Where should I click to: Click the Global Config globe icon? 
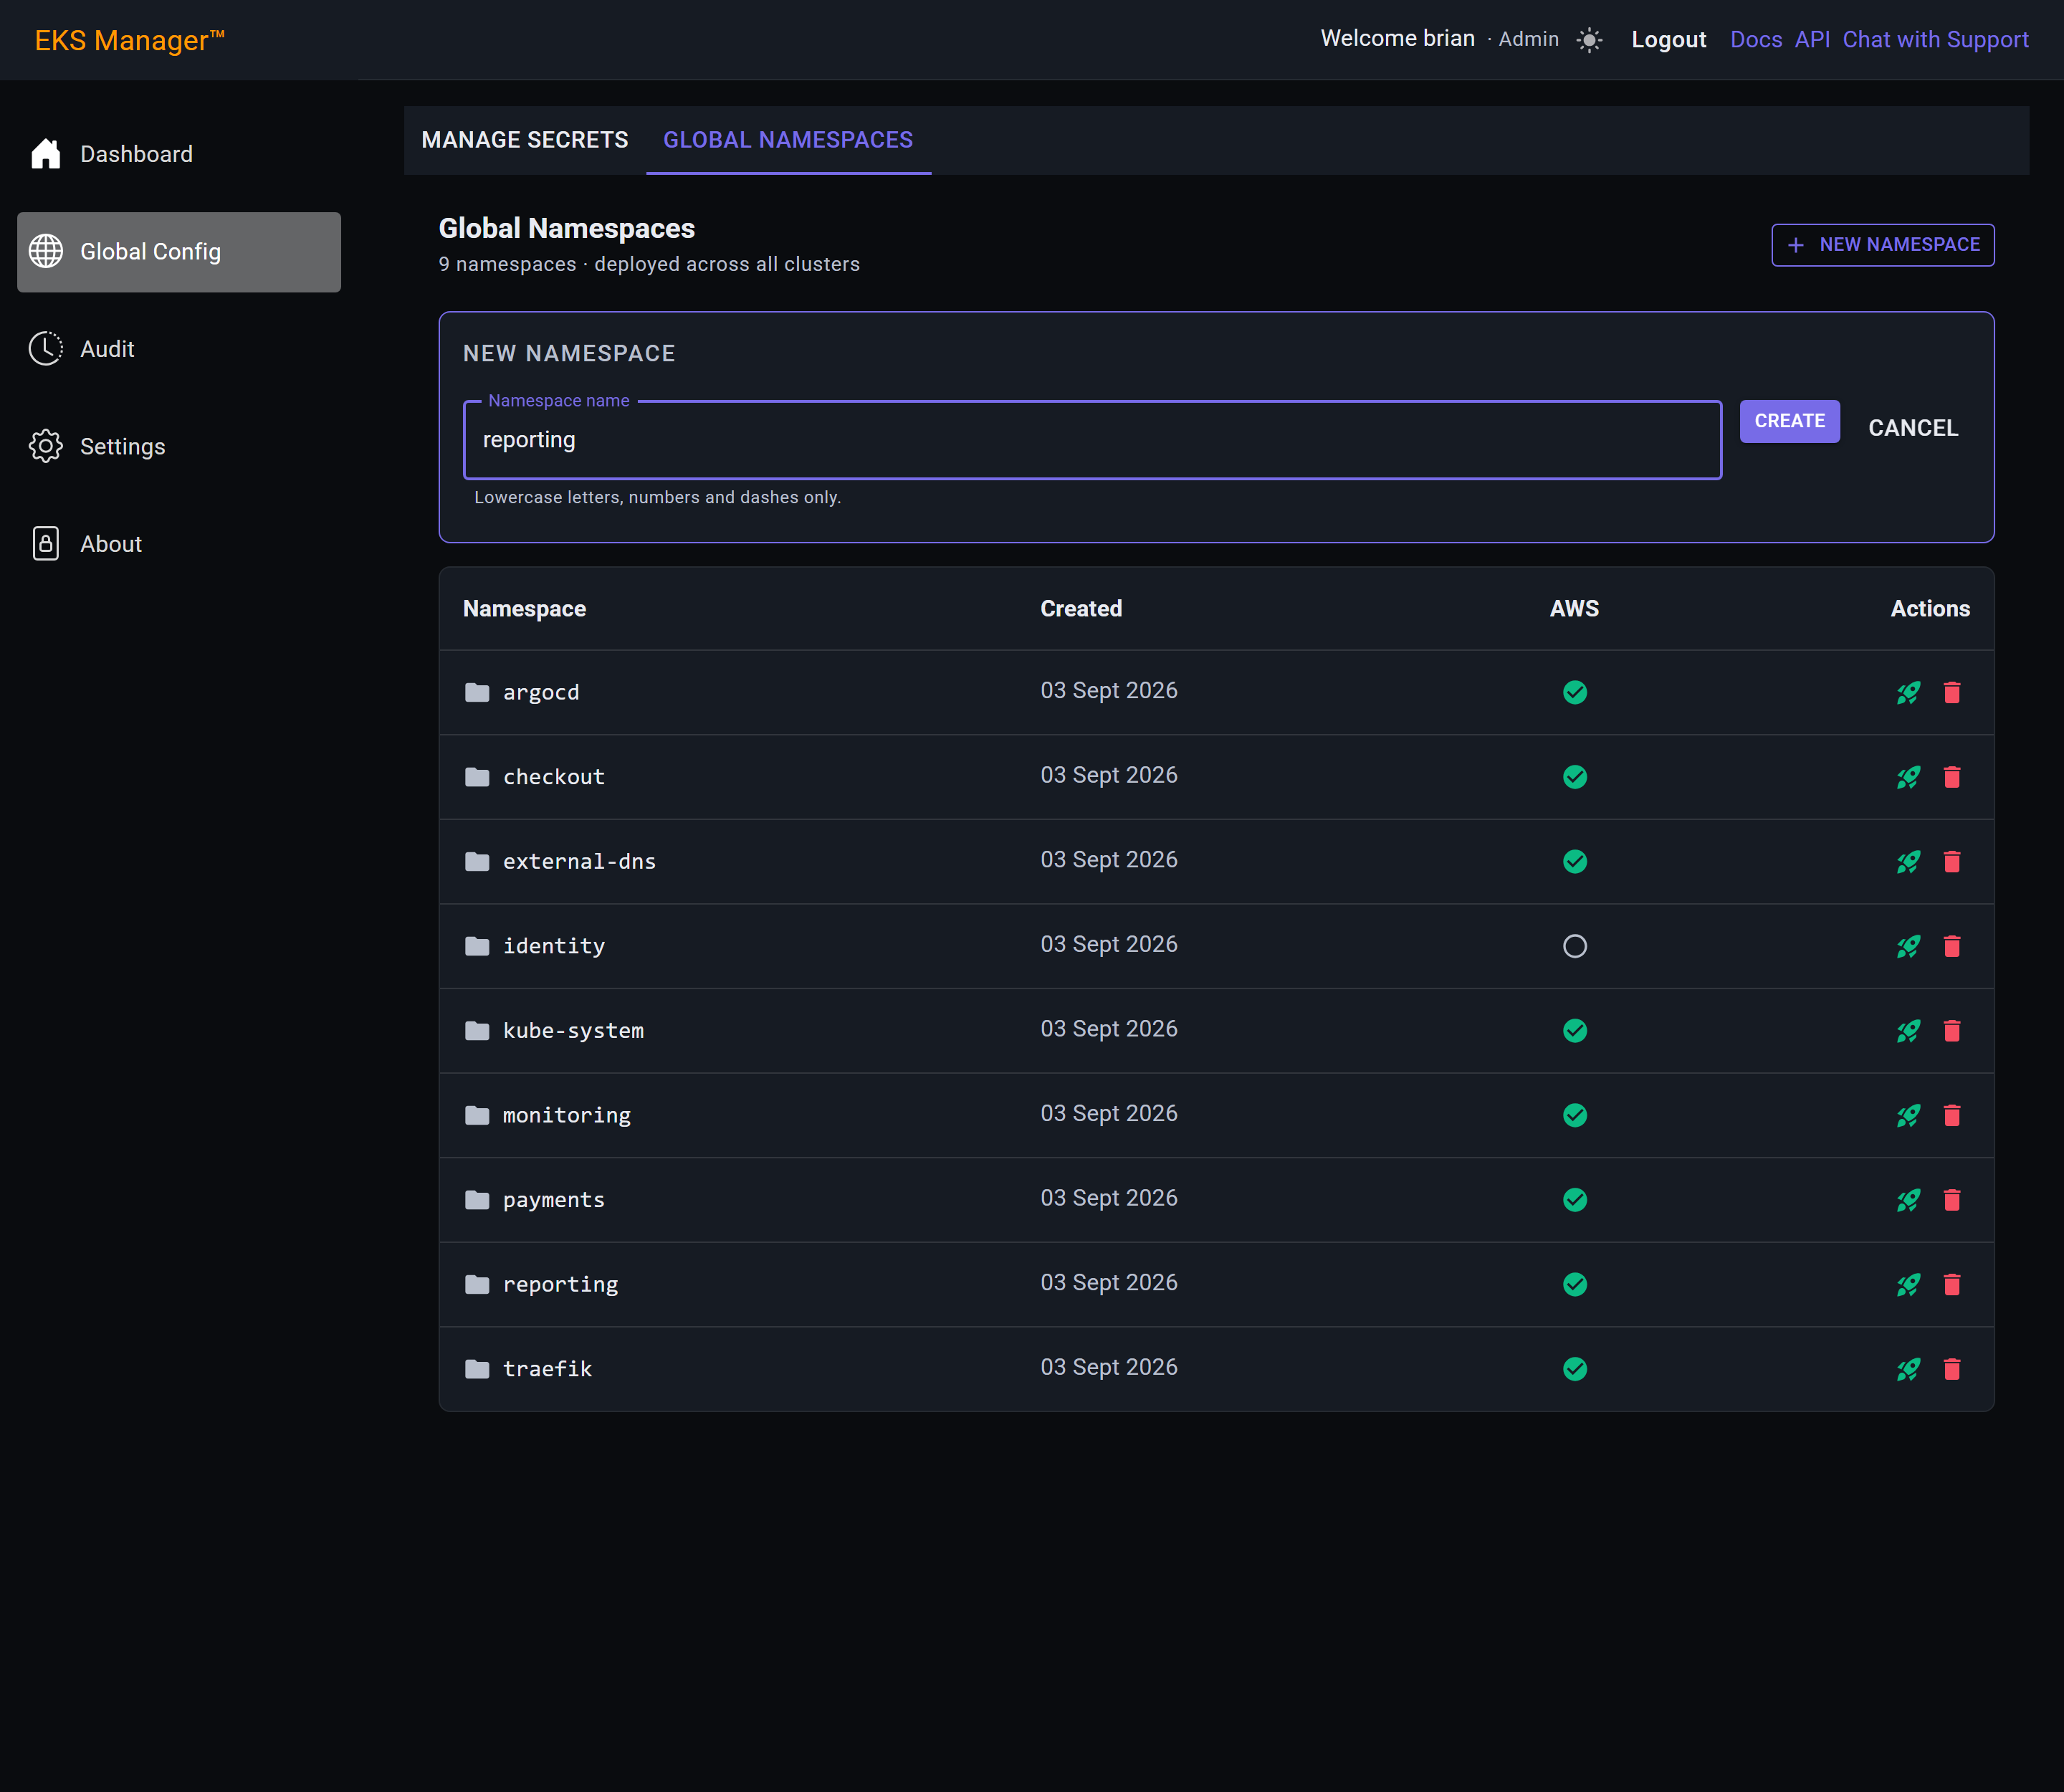[x=46, y=251]
